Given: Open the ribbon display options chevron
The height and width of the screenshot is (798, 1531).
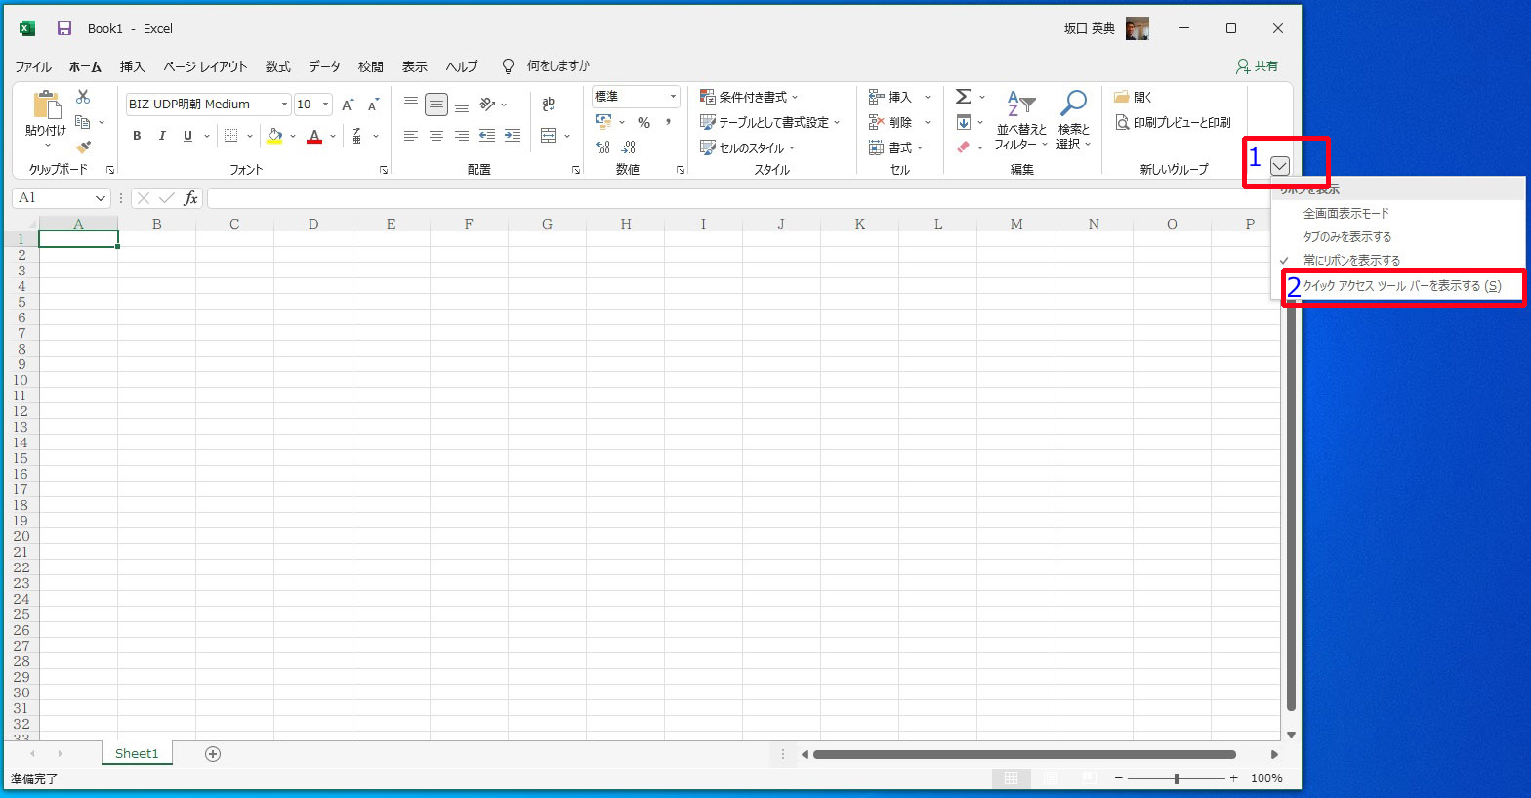Looking at the screenshot, I should pos(1280,166).
